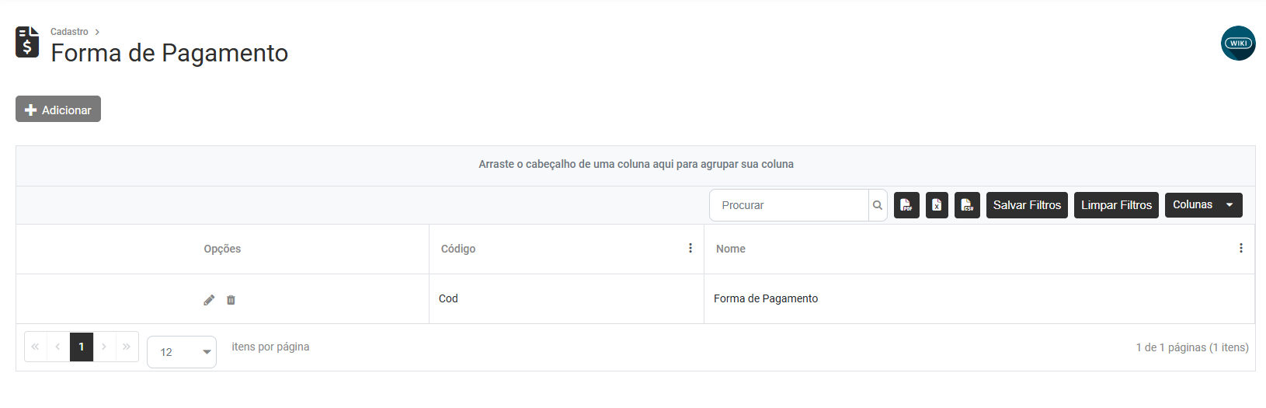Go to the Cadastro breadcrumb
Screen dimensions: 1266x408
click(x=69, y=32)
